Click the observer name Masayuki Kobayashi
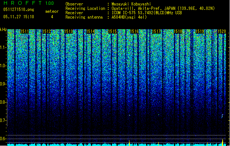The width and height of the screenshot is (230, 146). pyautogui.click(x=131, y=4)
